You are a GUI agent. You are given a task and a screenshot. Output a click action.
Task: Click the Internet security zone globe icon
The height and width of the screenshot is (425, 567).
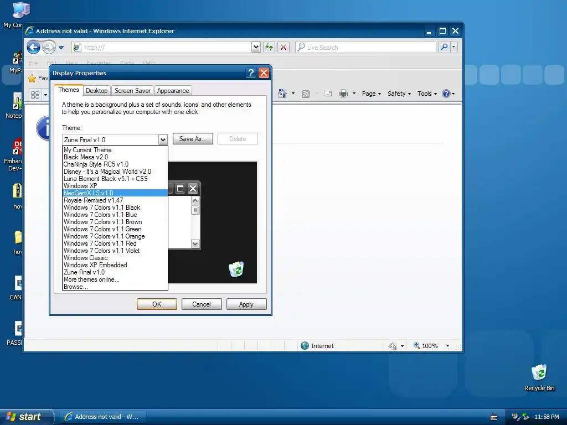(x=305, y=346)
